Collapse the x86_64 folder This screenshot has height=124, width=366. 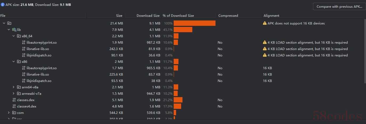[x=14, y=36]
